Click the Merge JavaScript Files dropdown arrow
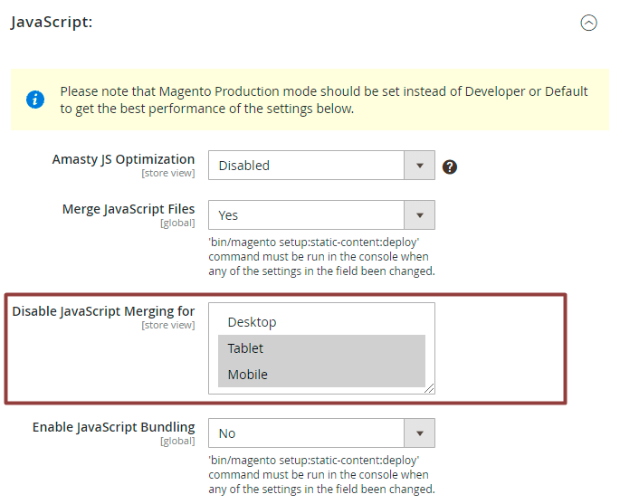Image resolution: width=620 pixels, height=504 pixels. click(420, 215)
